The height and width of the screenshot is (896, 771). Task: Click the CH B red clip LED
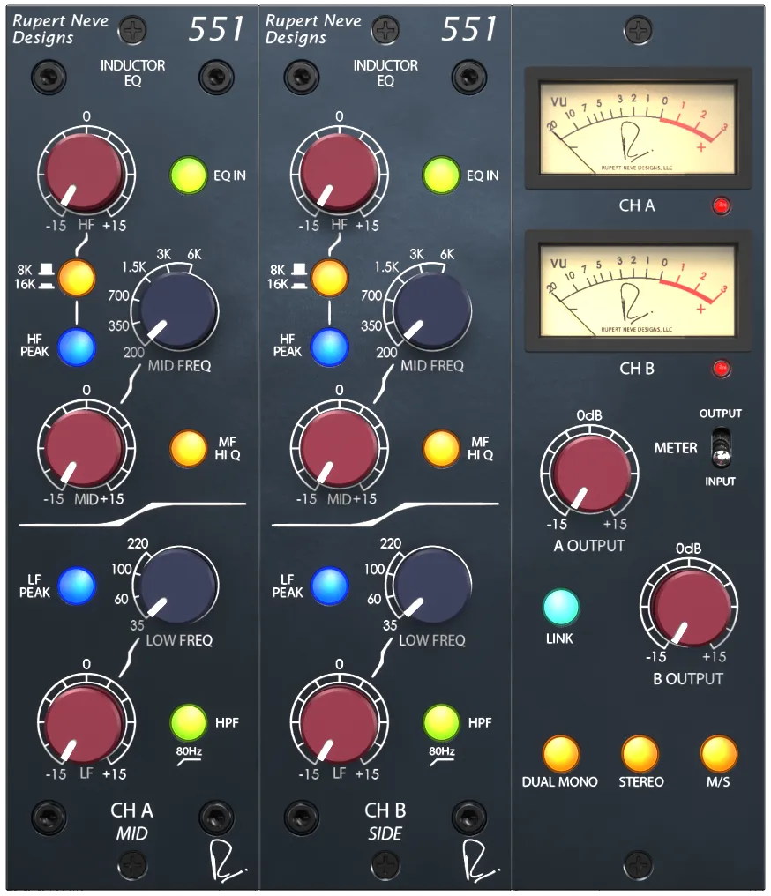(x=722, y=369)
